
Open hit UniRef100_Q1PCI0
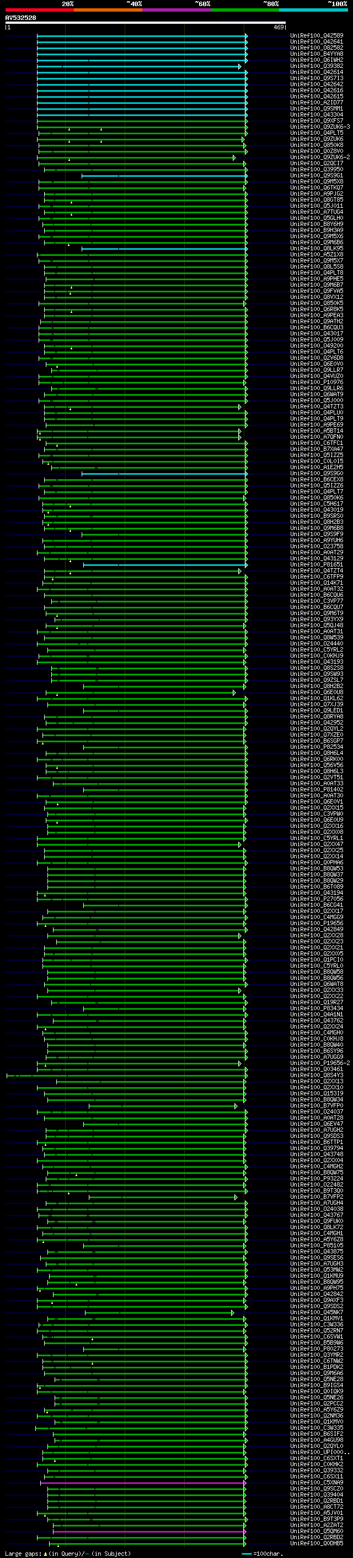317,960
